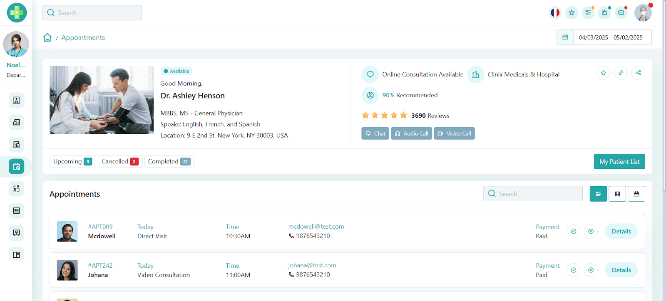Open the star favorites icon in header
The width and height of the screenshot is (666, 301).
(572, 13)
